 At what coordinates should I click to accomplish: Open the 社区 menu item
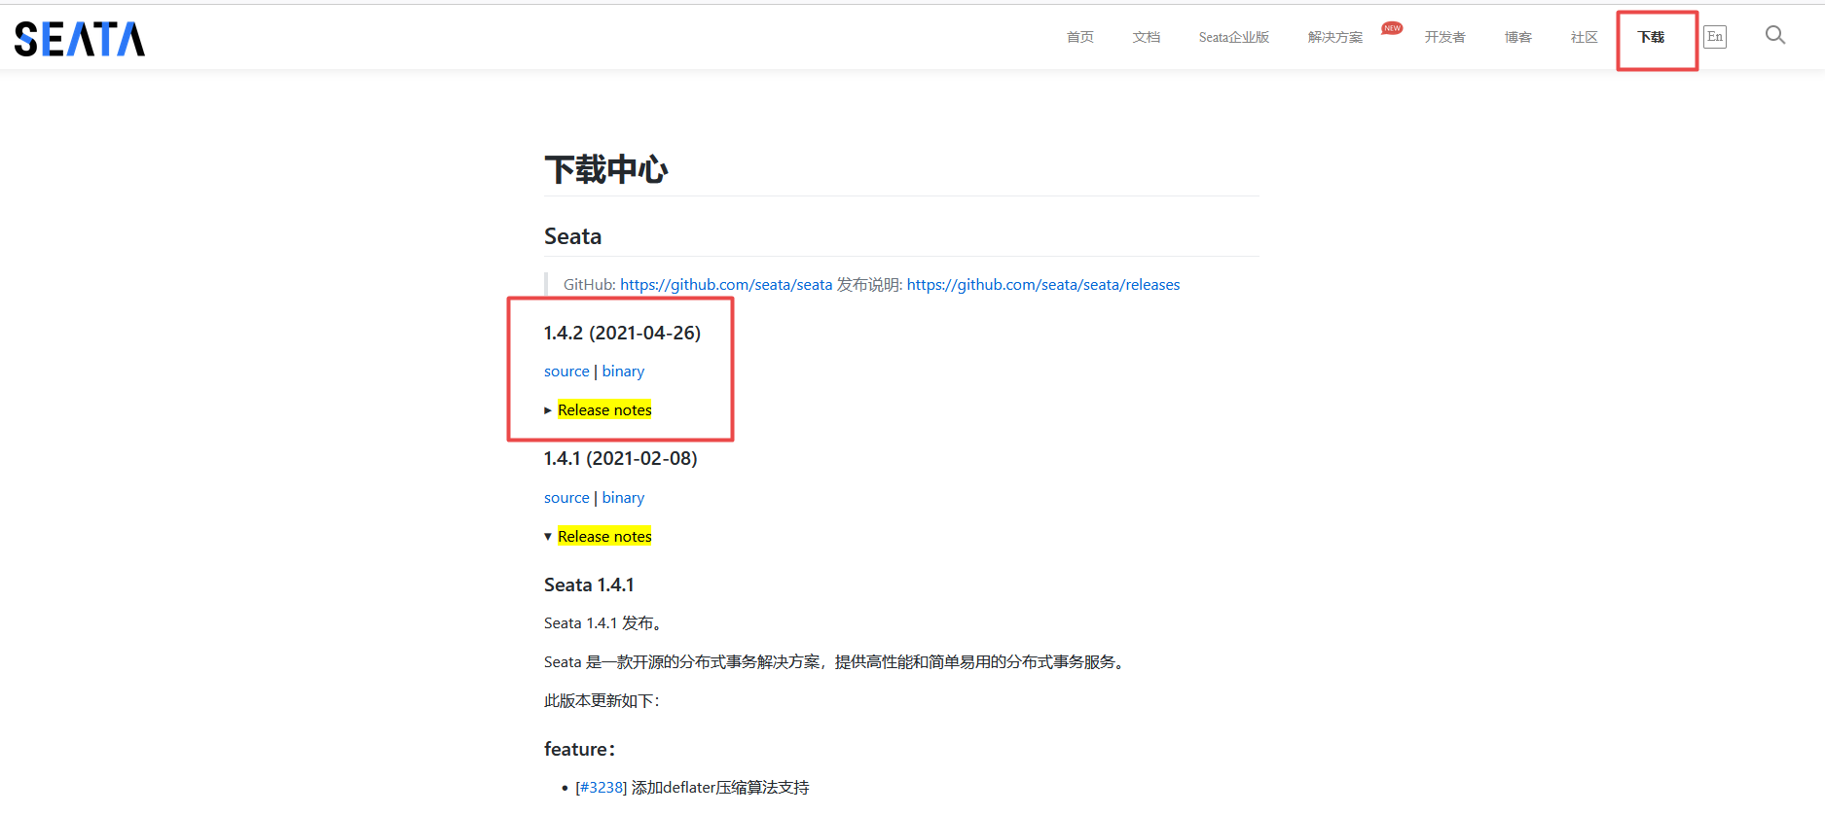coord(1585,37)
